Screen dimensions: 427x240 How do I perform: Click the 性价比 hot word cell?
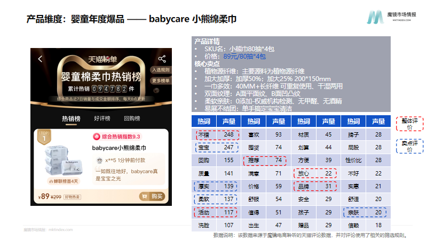[x=353, y=161]
